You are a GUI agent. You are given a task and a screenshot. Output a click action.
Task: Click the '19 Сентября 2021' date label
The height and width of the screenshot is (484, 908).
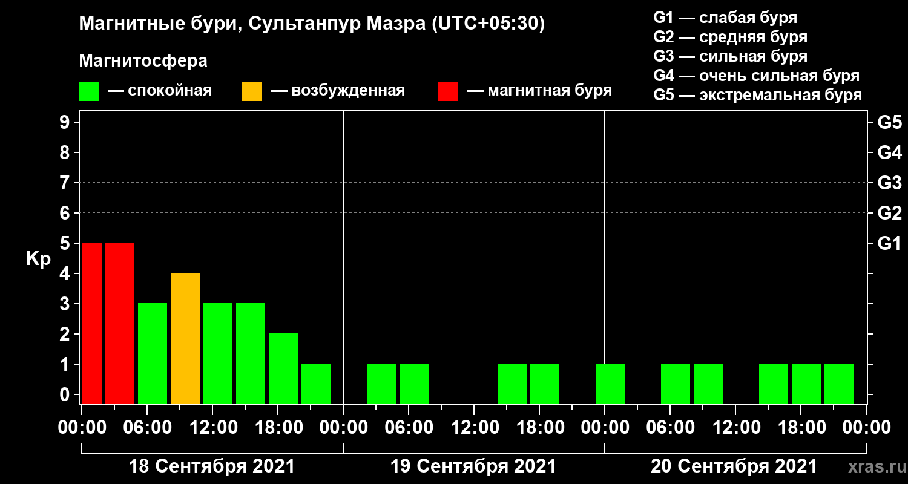[473, 466]
